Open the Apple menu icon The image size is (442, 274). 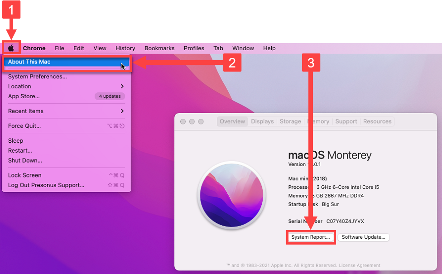[11, 48]
